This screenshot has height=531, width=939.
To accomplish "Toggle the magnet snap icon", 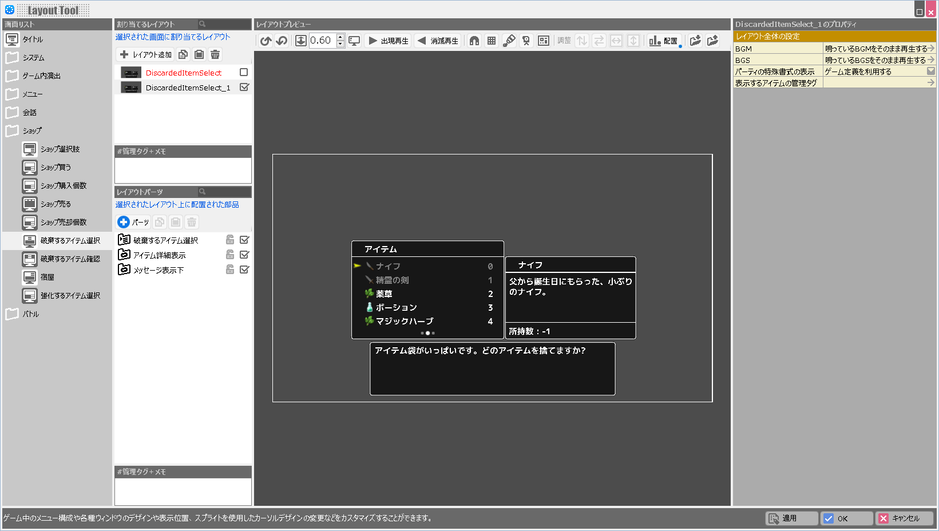I will point(474,41).
